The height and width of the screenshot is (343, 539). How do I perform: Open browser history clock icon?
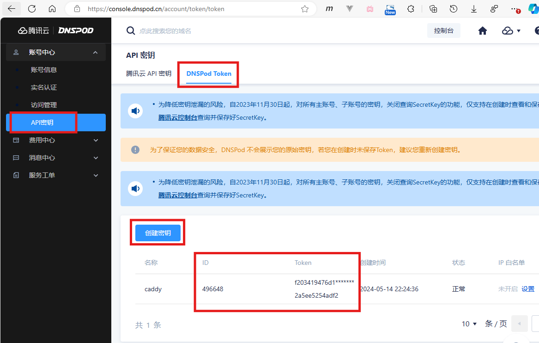click(x=454, y=9)
